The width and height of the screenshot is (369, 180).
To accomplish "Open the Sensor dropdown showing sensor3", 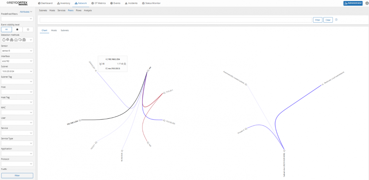I will pos(17,50).
